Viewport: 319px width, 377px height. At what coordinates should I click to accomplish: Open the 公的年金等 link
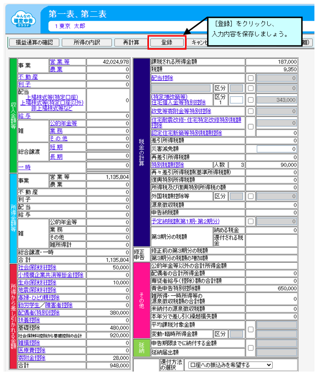pyautogui.click(x=63, y=123)
